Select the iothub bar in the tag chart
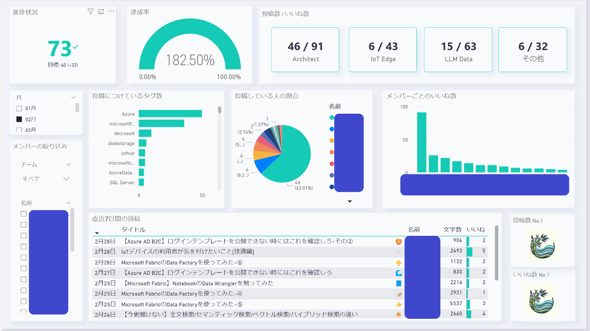This screenshot has height=331, width=590. pos(142,153)
